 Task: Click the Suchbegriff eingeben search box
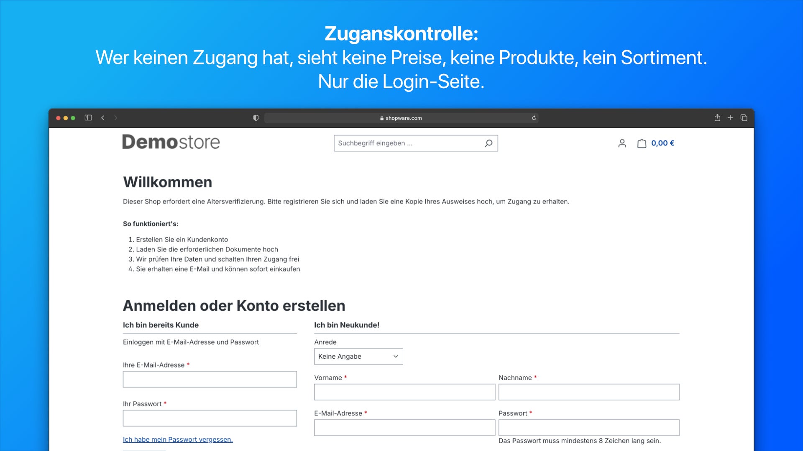(x=401, y=143)
